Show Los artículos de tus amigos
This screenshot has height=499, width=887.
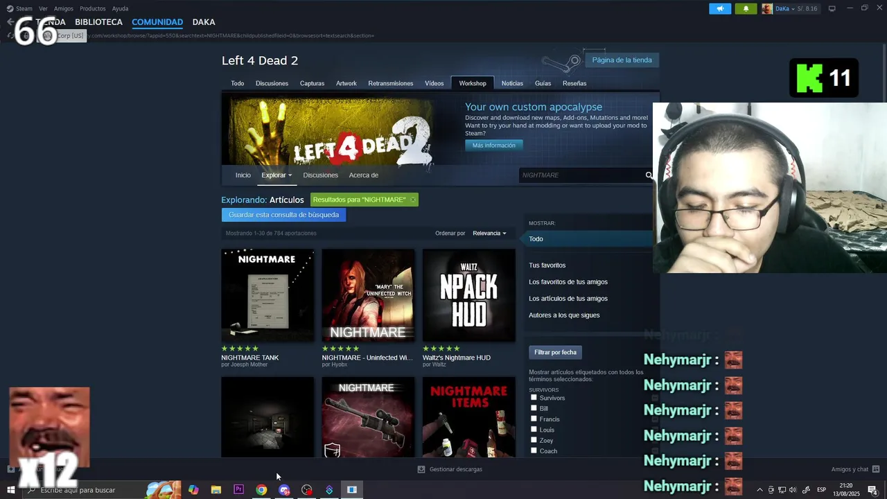coord(568,299)
